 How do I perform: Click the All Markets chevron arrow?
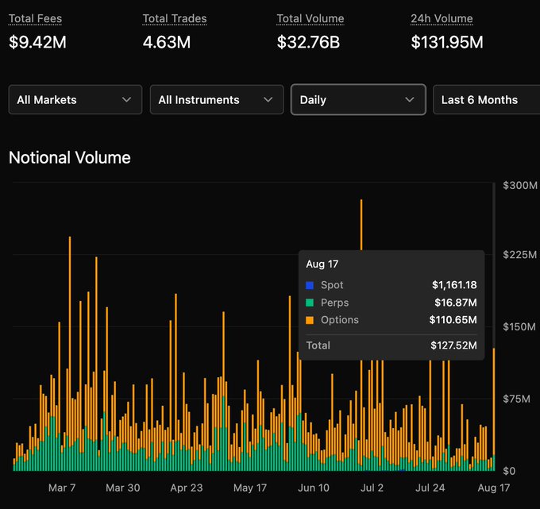click(127, 100)
